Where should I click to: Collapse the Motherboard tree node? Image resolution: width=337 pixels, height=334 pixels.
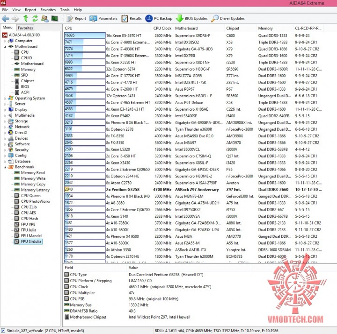5,47
